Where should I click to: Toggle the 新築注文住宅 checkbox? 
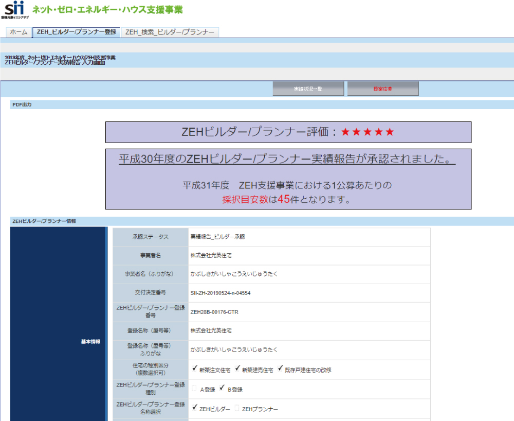tap(194, 369)
